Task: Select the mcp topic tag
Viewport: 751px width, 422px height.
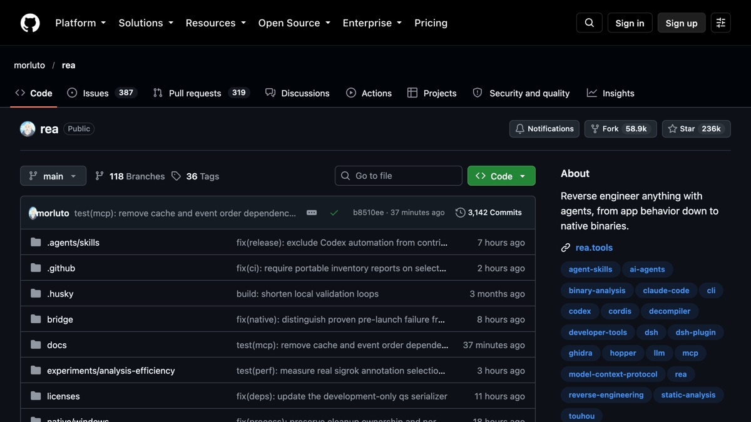Action: (x=690, y=353)
